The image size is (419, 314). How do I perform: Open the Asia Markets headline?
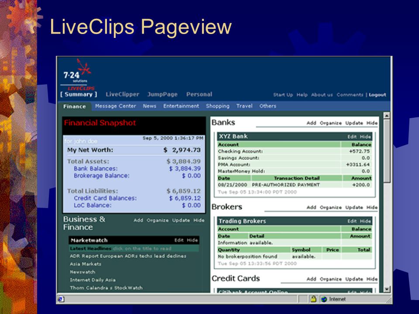pos(86,264)
